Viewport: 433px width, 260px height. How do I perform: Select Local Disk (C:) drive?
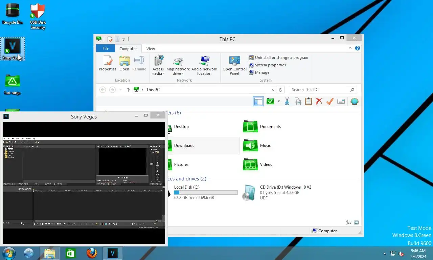[x=202, y=192]
